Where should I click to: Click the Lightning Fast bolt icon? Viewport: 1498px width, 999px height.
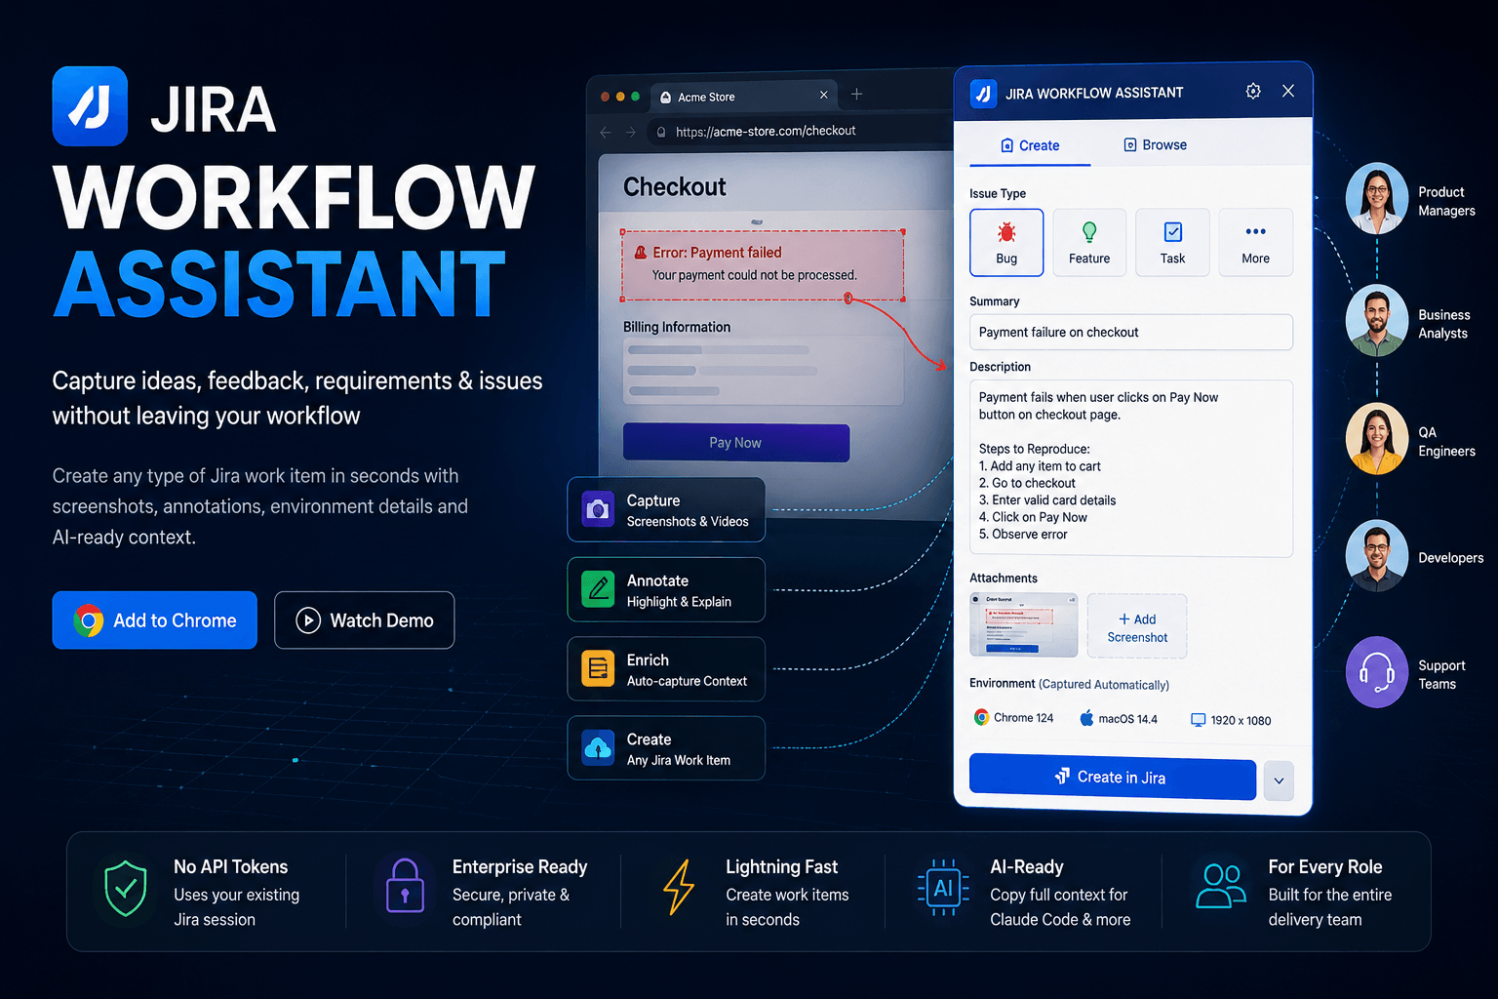click(x=679, y=887)
